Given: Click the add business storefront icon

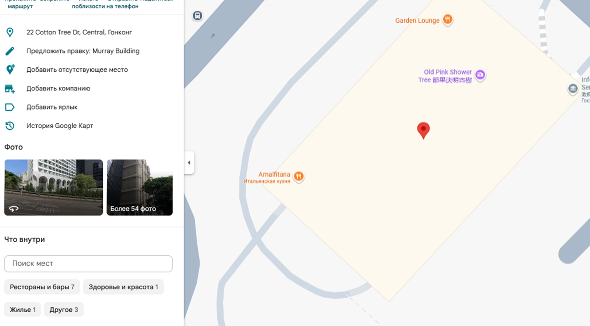Looking at the screenshot, I should point(10,89).
